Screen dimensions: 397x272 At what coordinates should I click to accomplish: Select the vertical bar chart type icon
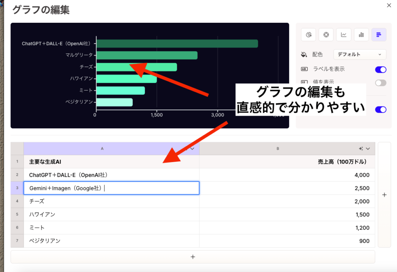click(361, 35)
